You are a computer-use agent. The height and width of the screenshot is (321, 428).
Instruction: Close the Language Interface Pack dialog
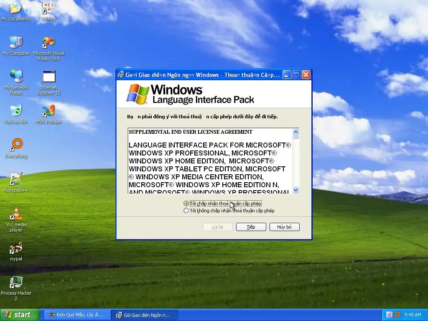(x=306, y=75)
